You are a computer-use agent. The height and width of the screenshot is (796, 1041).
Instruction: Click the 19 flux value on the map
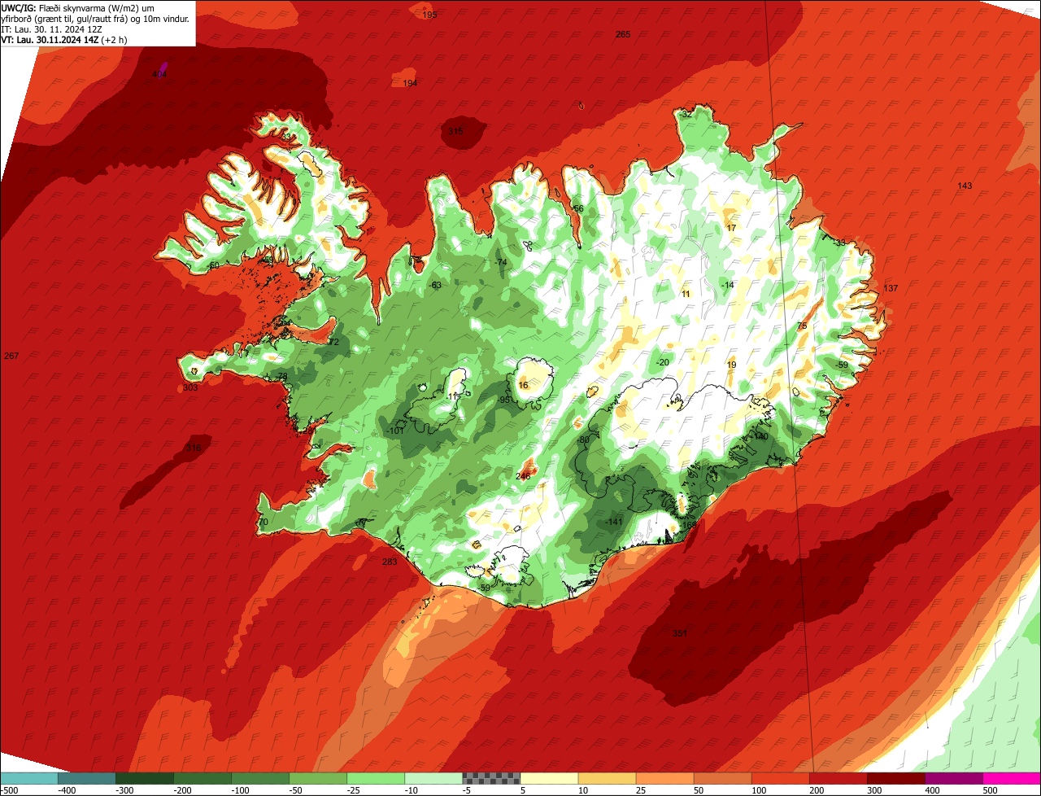pos(731,365)
